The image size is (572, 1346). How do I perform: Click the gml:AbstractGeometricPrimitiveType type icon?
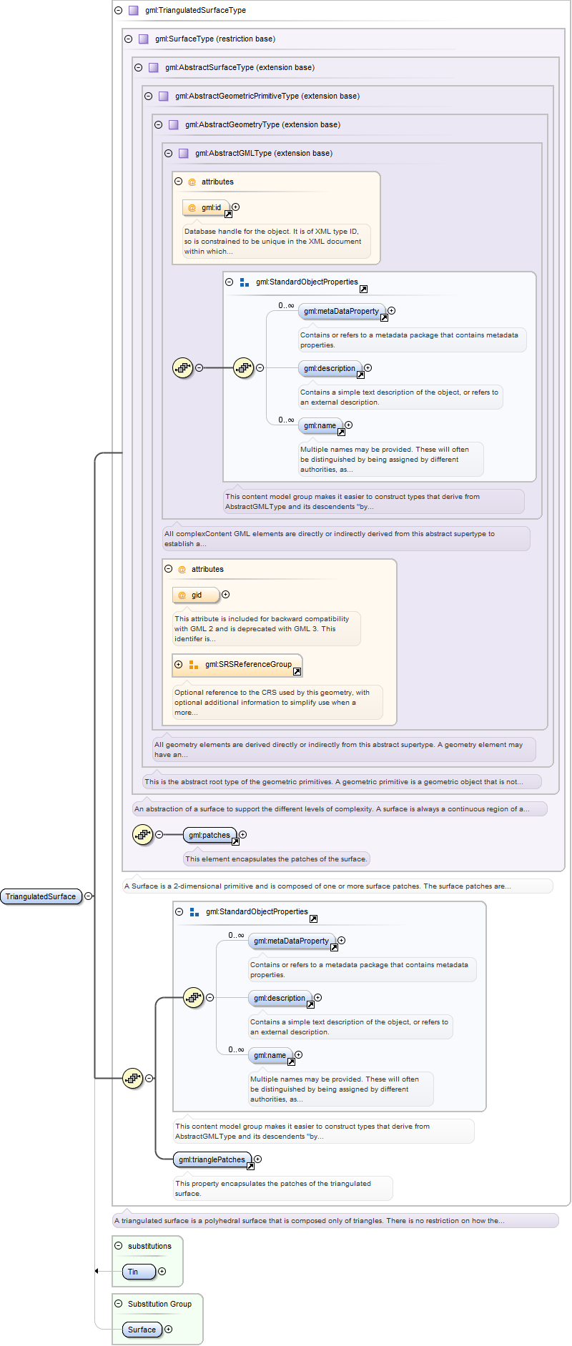point(164,97)
